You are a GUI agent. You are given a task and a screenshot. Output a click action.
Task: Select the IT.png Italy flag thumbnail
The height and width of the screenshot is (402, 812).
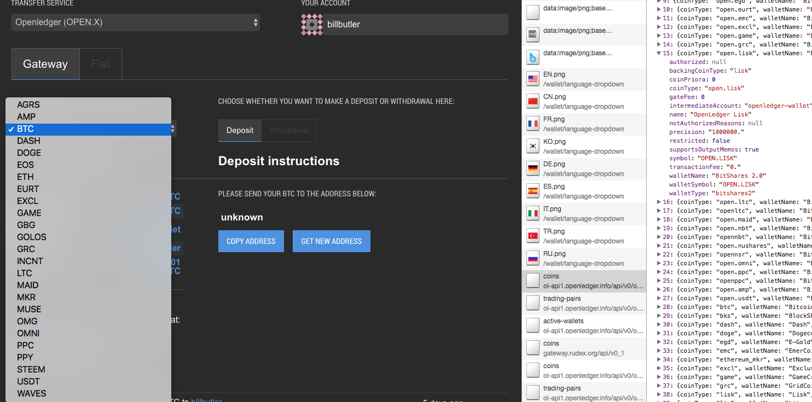pos(533,214)
